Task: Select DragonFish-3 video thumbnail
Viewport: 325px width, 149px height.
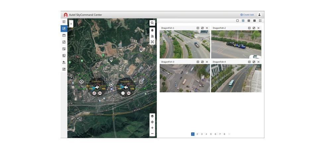Action: click(x=185, y=78)
